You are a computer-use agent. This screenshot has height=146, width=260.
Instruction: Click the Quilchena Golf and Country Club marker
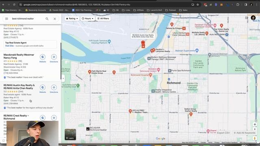click(x=78, y=86)
